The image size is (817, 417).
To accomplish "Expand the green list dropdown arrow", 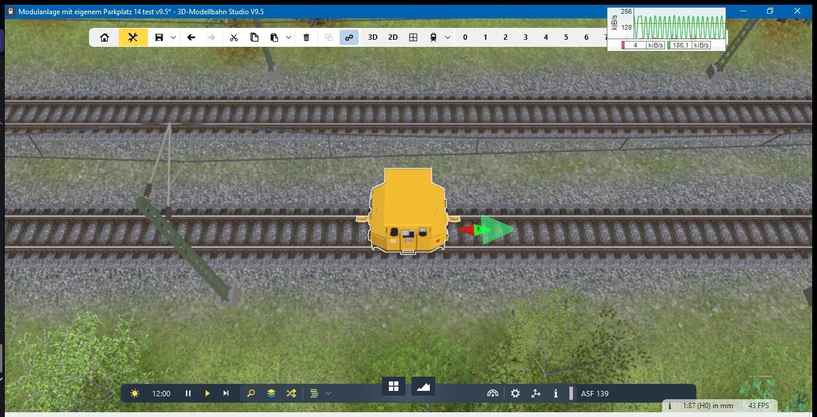I will click(x=328, y=393).
